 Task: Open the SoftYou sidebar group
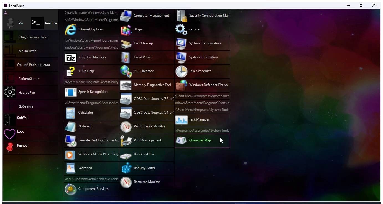coord(30,120)
